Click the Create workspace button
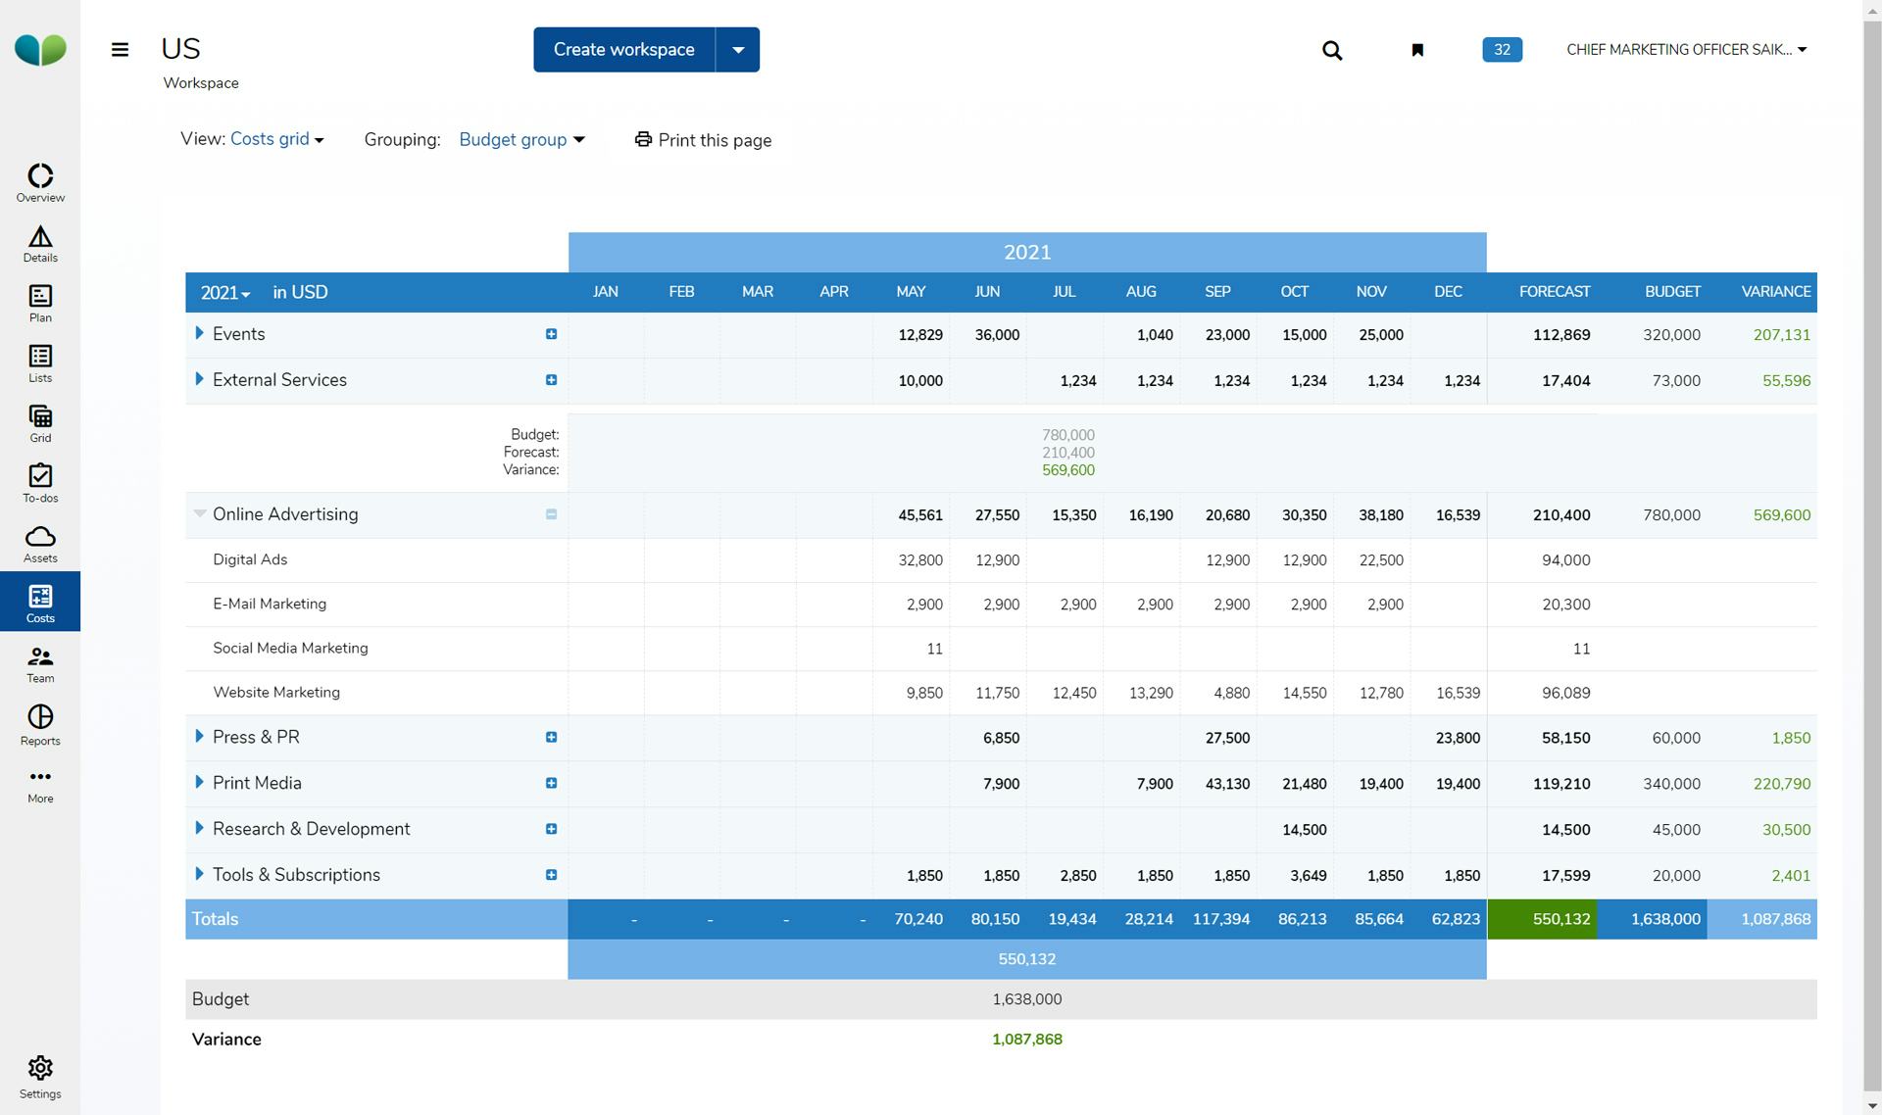The height and width of the screenshot is (1115, 1882). (x=623, y=50)
